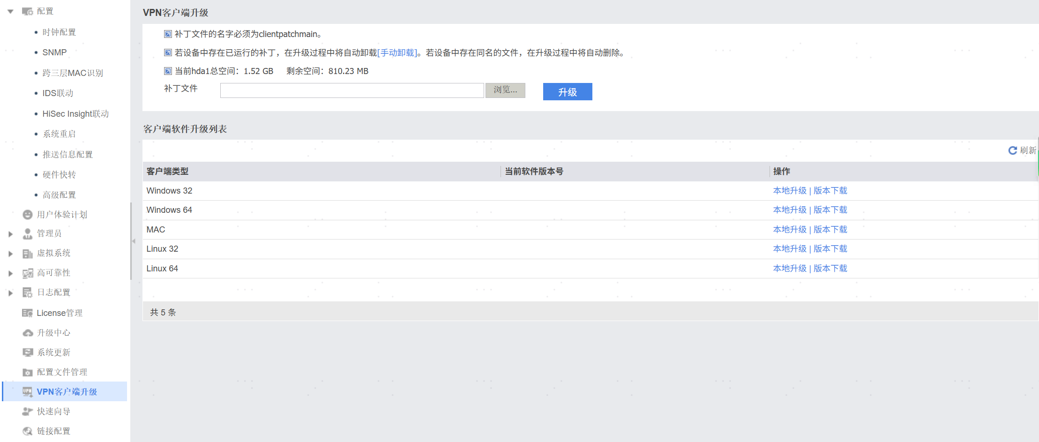Open the 手动卸载 link
The width and height of the screenshot is (1039, 442).
tap(397, 53)
